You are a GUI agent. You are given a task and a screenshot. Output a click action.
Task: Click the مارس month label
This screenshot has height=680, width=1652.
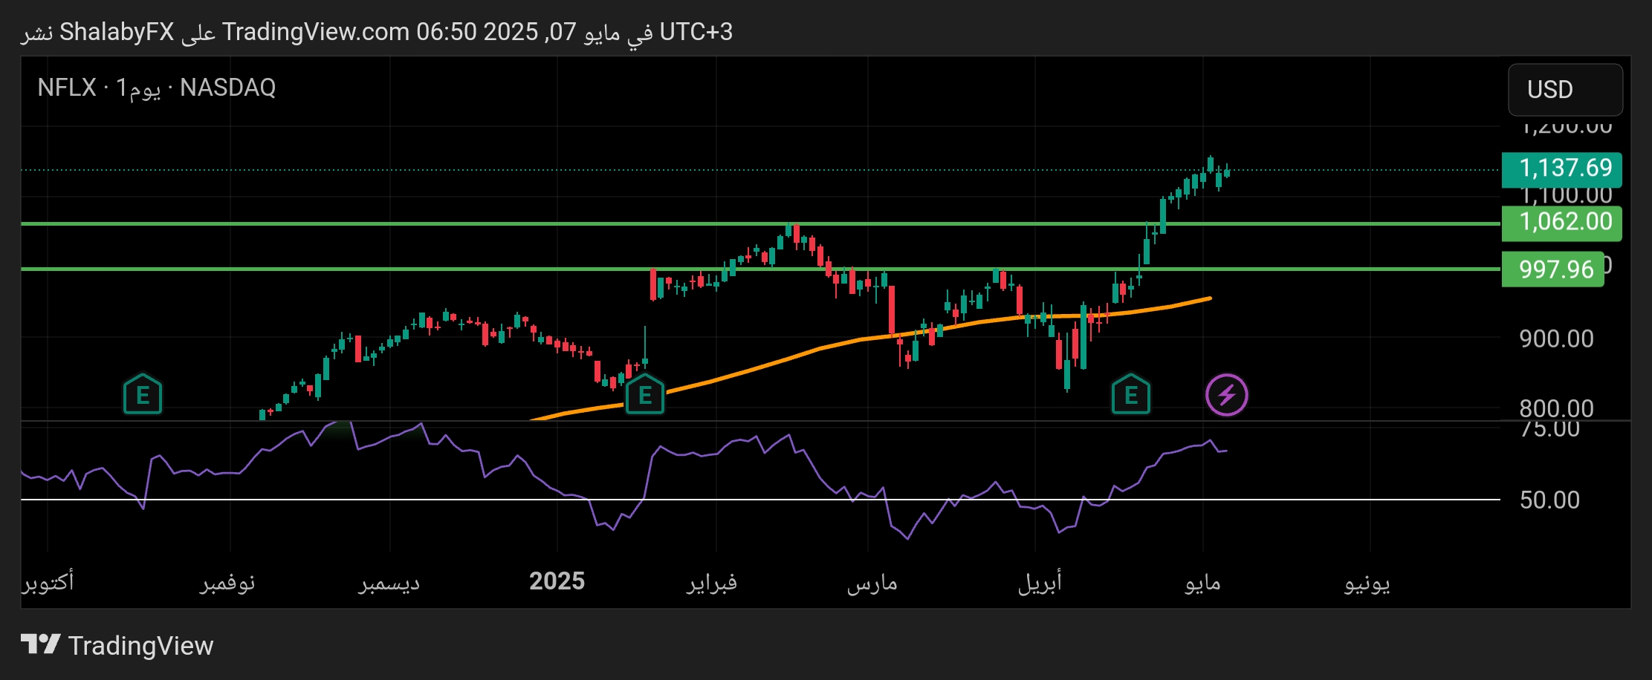tap(872, 583)
